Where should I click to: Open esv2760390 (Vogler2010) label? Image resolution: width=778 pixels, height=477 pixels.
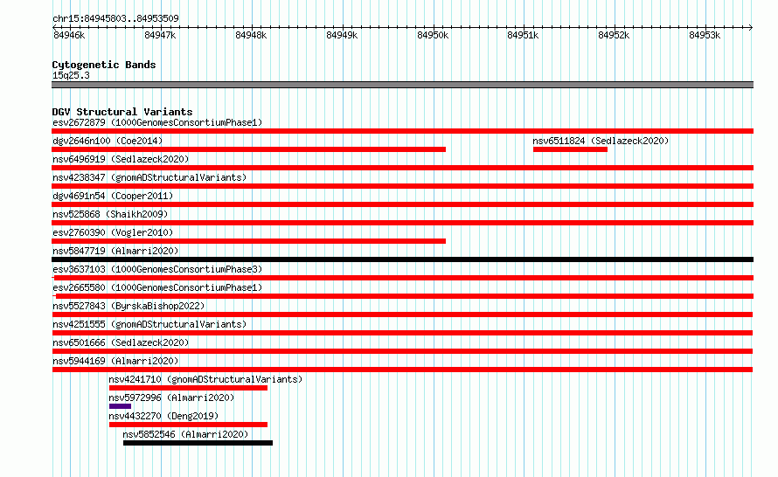pyautogui.click(x=113, y=232)
